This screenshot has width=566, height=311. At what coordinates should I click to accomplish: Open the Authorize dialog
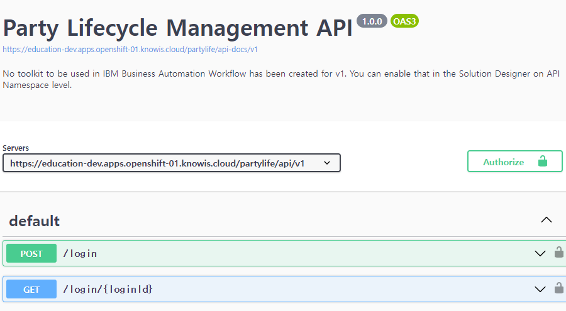pos(514,161)
